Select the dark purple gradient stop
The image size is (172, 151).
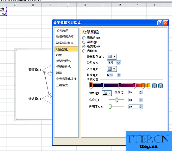[120, 86]
